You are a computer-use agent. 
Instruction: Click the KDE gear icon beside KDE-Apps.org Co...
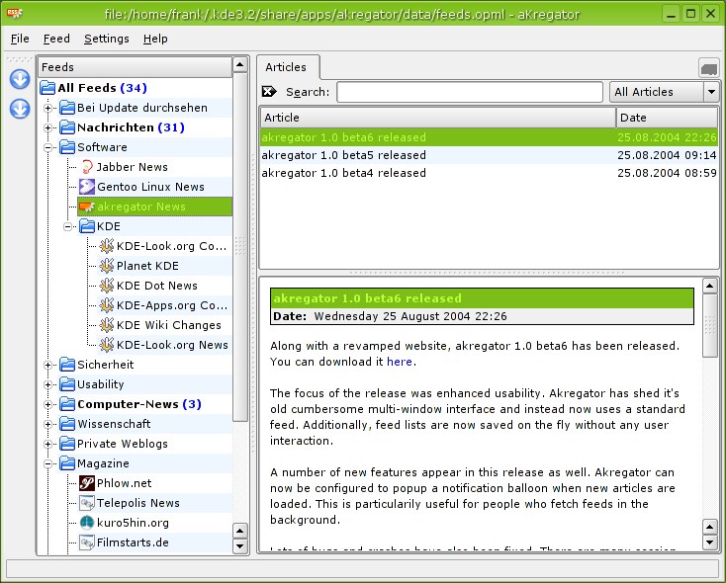[107, 305]
